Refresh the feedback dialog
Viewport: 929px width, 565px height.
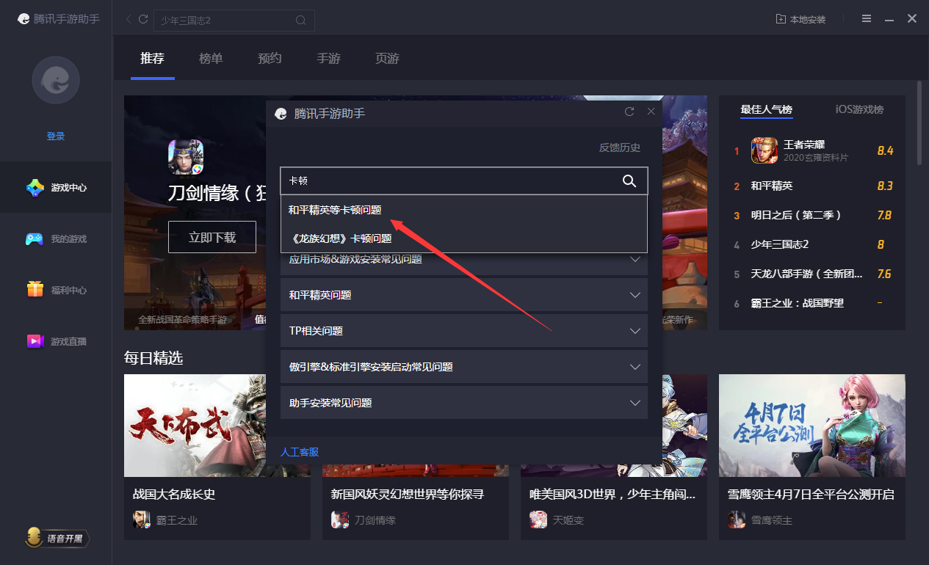pyautogui.click(x=629, y=112)
